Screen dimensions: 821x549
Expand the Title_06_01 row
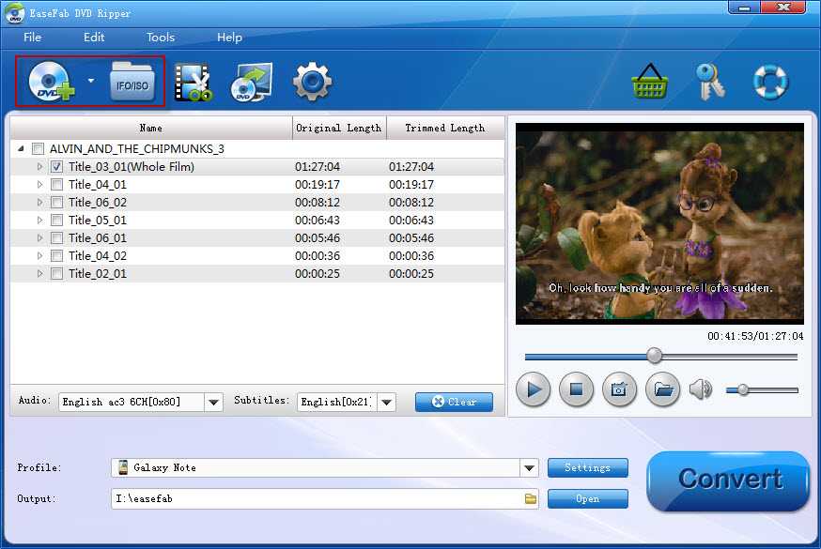click(x=39, y=238)
